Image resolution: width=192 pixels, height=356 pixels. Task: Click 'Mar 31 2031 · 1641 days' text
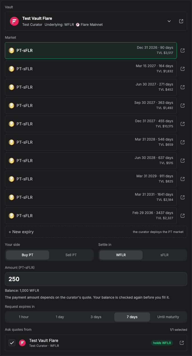tap(154, 194)
